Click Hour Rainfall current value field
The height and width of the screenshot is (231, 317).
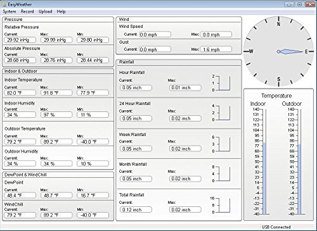coord(136,88)
